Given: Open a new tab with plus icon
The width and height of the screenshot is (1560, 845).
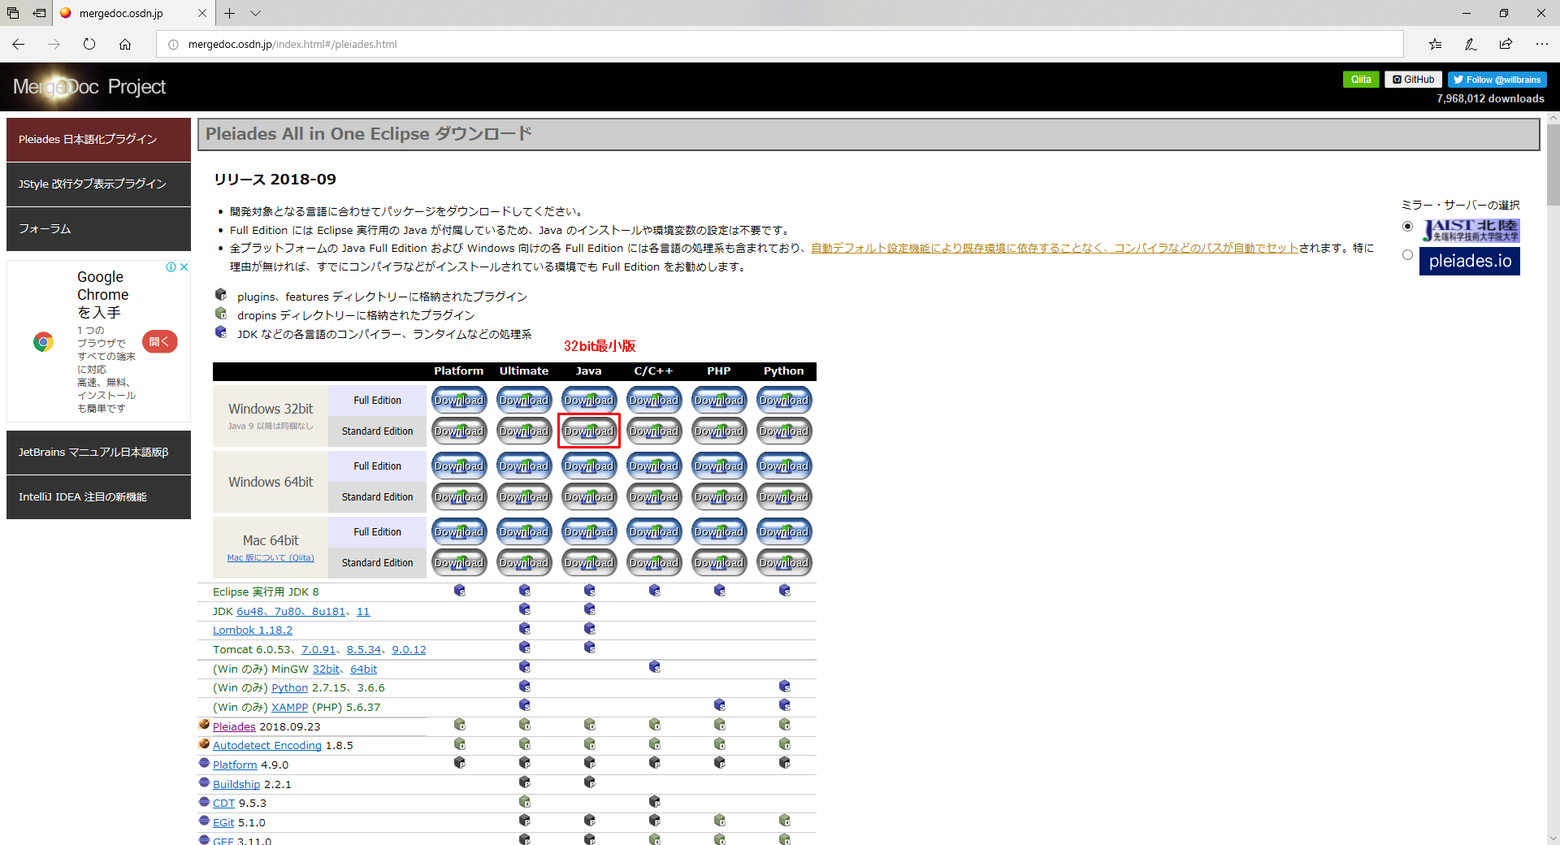Looking at the screenshot, I should pyautogui.click(x=230, y=13).
